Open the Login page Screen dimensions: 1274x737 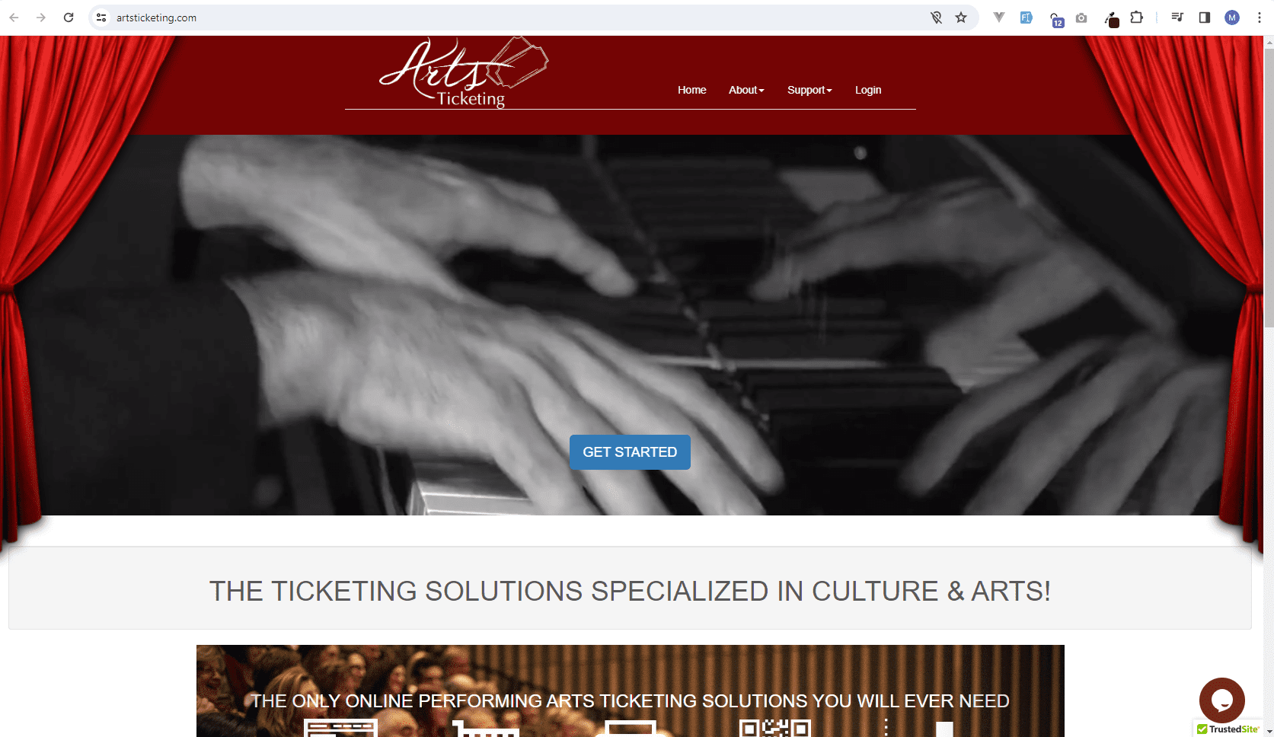click(868, 90)
